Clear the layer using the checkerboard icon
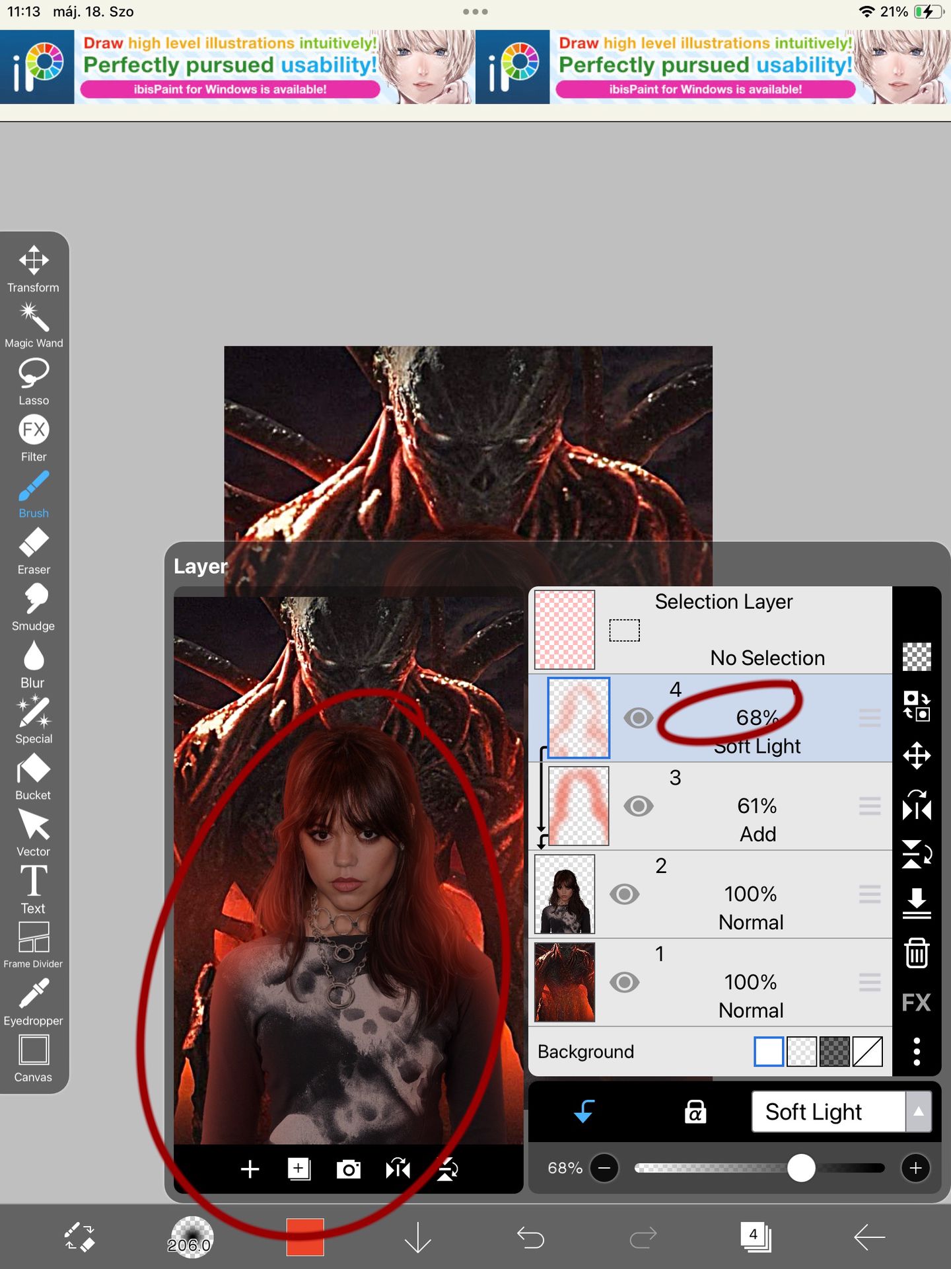The image size is (951, 1269). (x=917, y=657)
